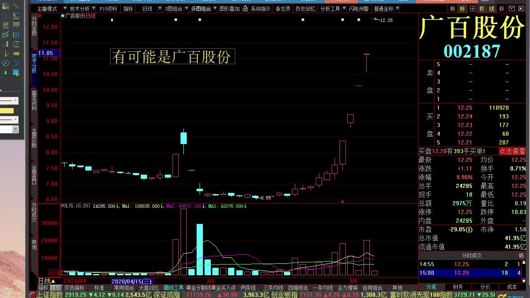Switch to the 技术分析 side tab

pyautogui.click(x=34, y=63)
